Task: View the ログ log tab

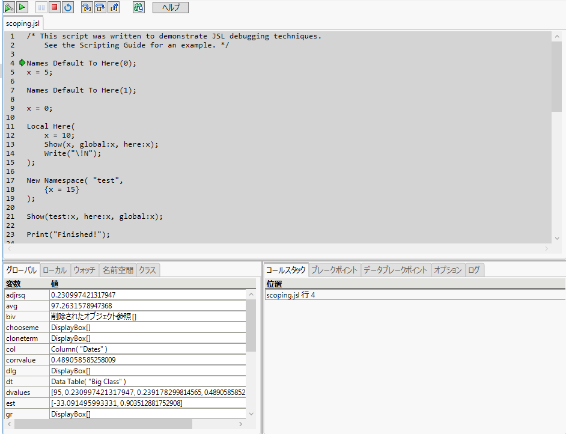Action: coord(474,270)
